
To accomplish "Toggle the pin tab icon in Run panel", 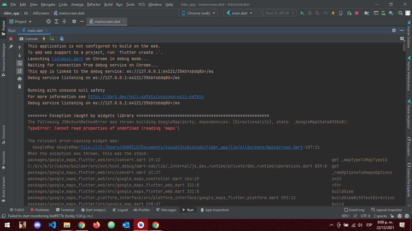I will tap(11, 47).
